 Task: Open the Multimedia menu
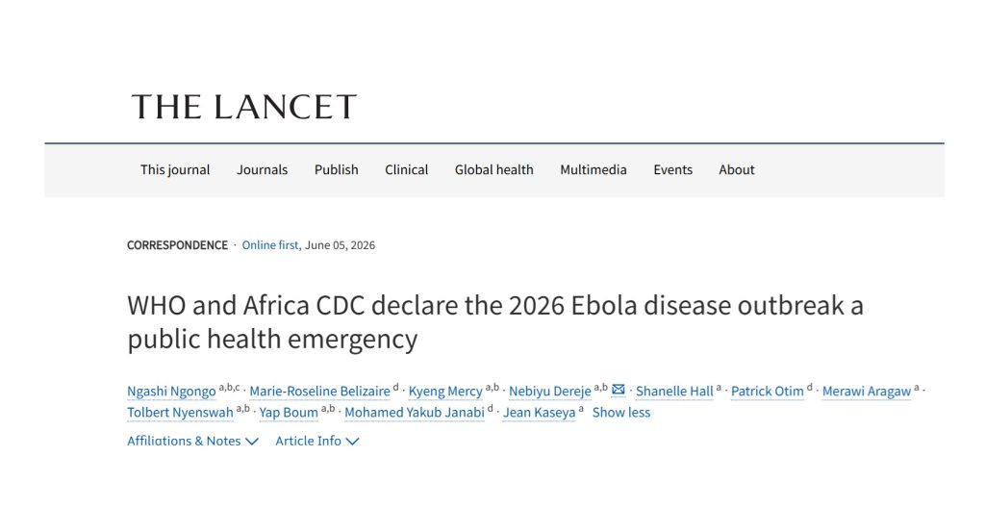click(593, 169)
